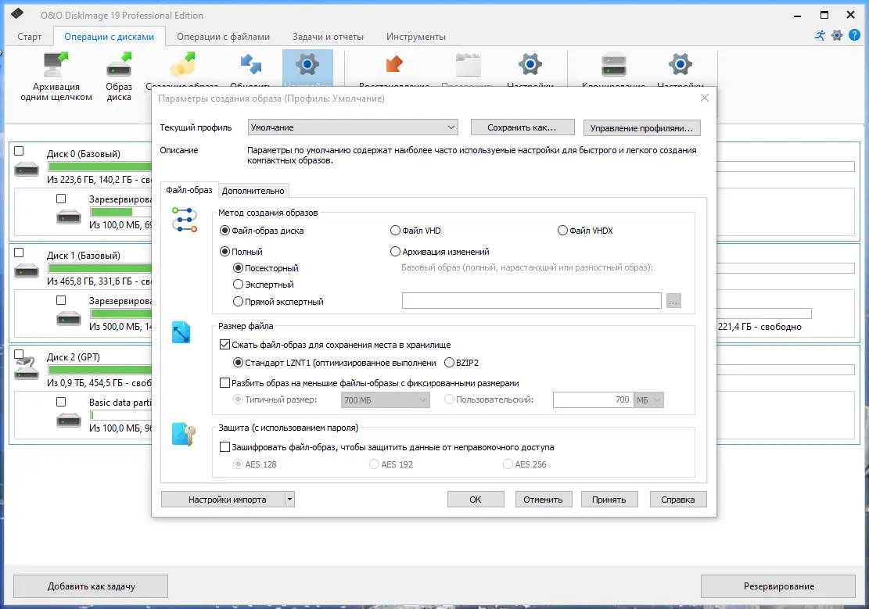Click the Отменить button
The width and height of the screenshot is (869, 609).
[x=543, y=500]
